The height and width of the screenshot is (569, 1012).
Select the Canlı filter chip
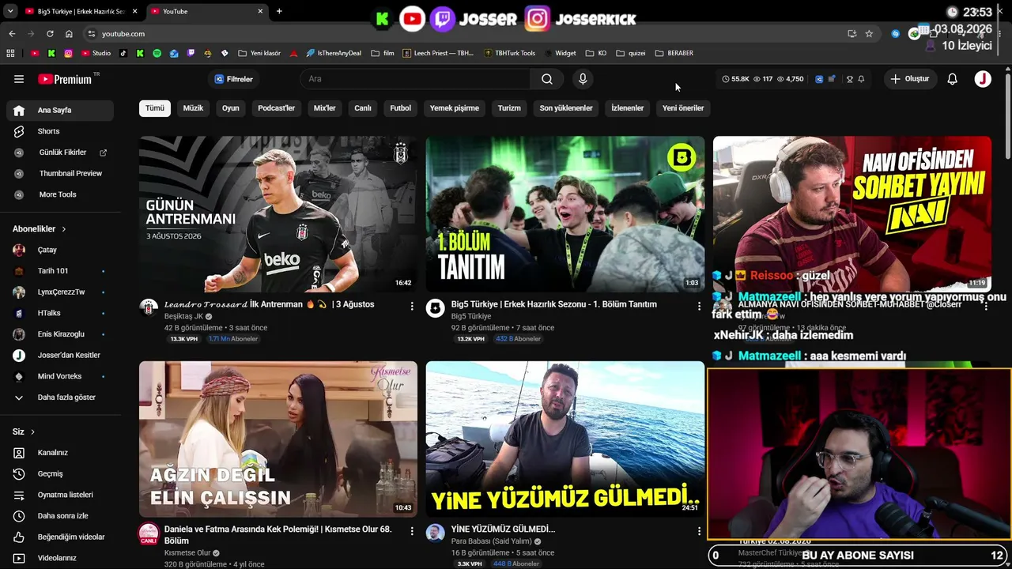(363, 108)
